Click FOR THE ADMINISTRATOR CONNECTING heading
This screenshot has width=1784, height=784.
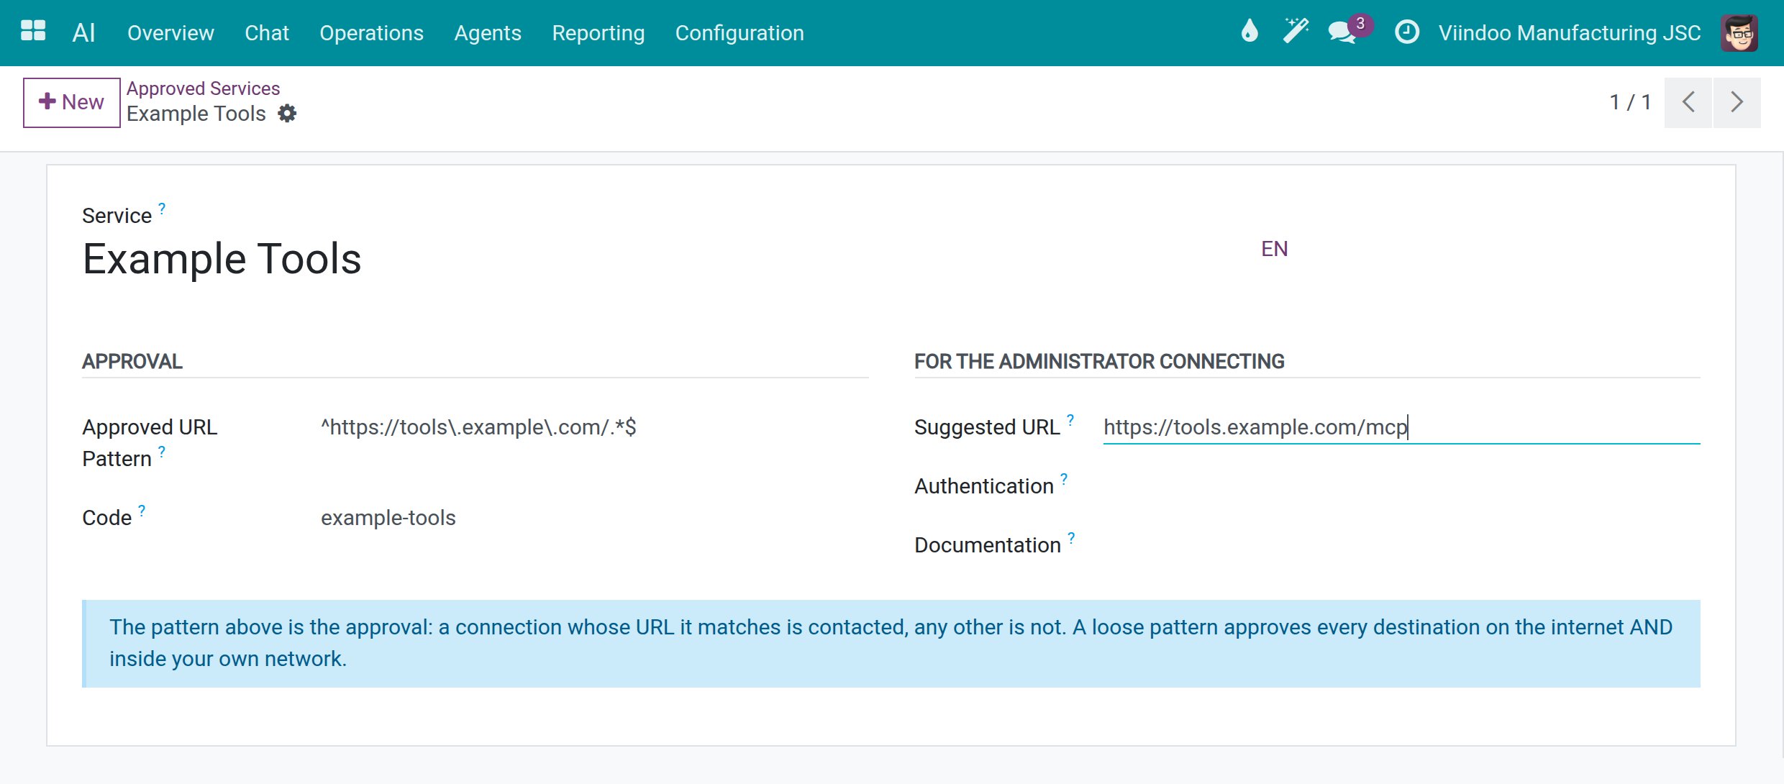(1099, 361)
